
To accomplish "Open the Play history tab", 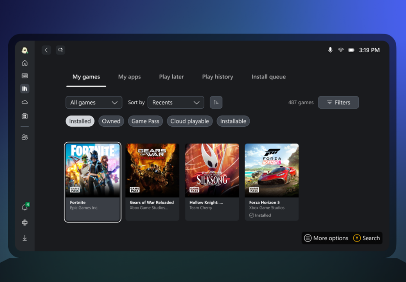I will (218, 77).
